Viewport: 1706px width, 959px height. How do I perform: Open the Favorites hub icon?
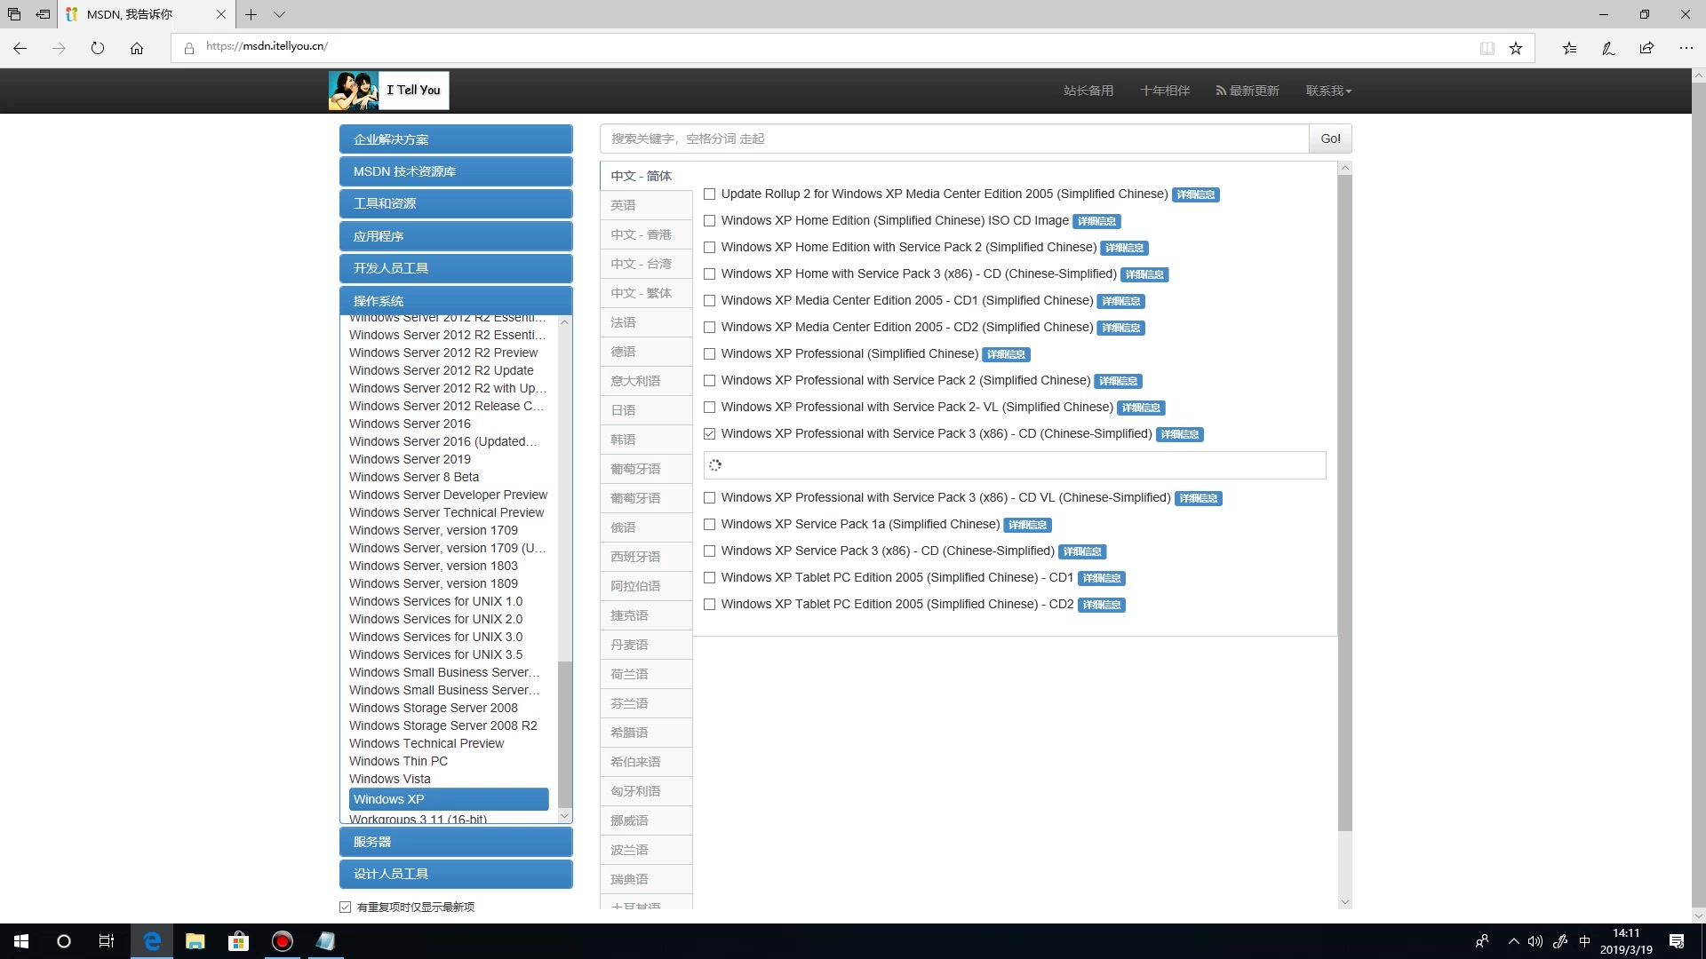[x=1569, y=48]
